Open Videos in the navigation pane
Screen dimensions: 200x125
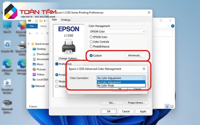tap(38, 74)
